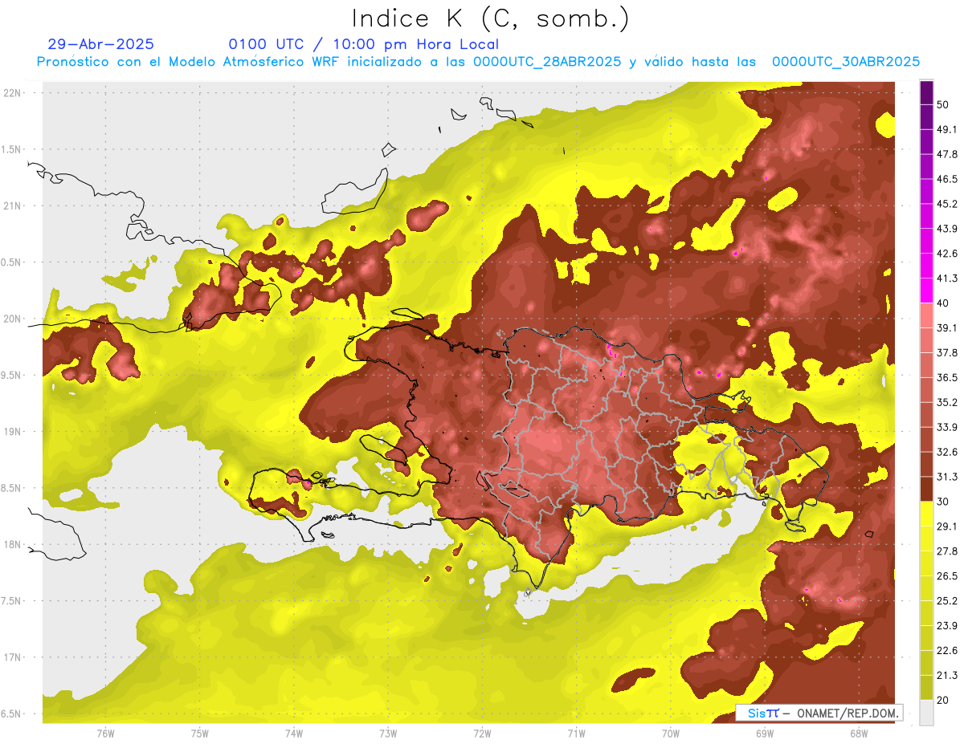The image size is (964, 744).
Task: Click the '76W' longitude label
Action: [105, 733]
